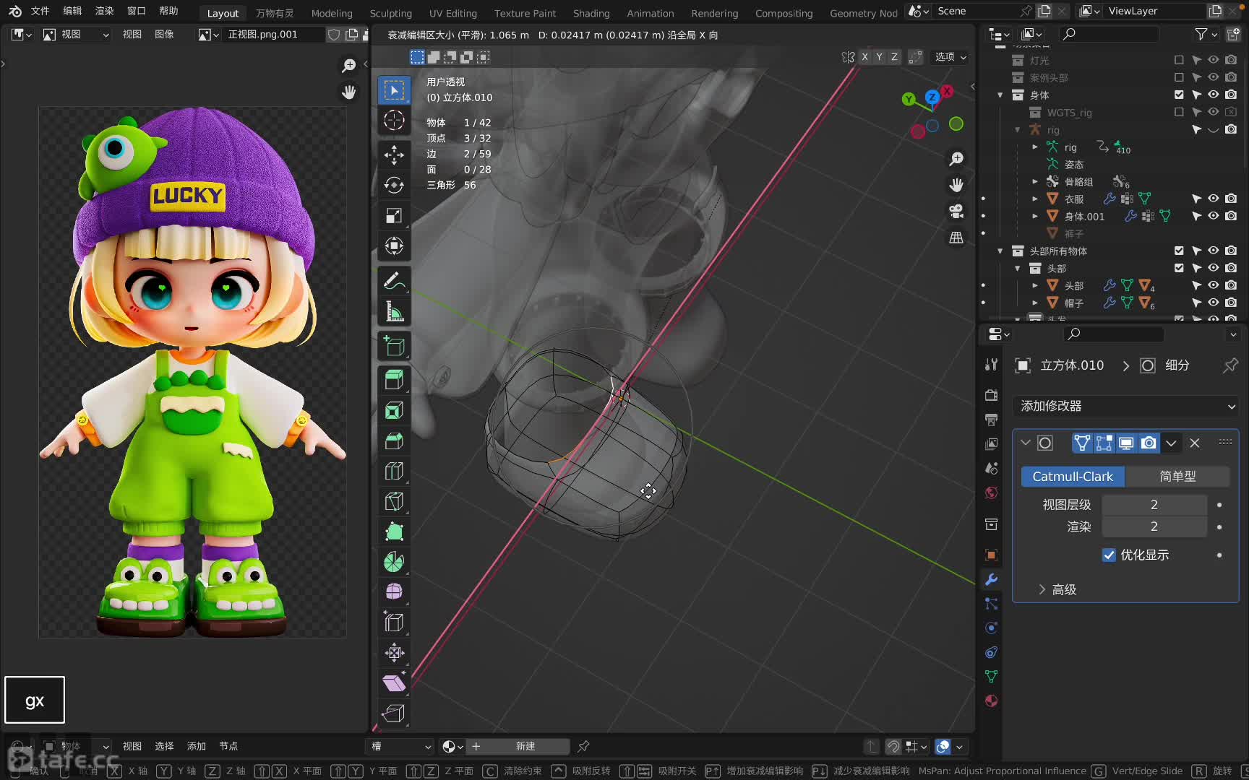Click the 渲染 levels value field
This screenshot has height=780, width=1249.
(1154, 526)
